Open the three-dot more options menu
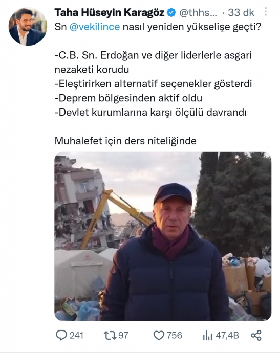280x353 pixels. click(266, 12)
